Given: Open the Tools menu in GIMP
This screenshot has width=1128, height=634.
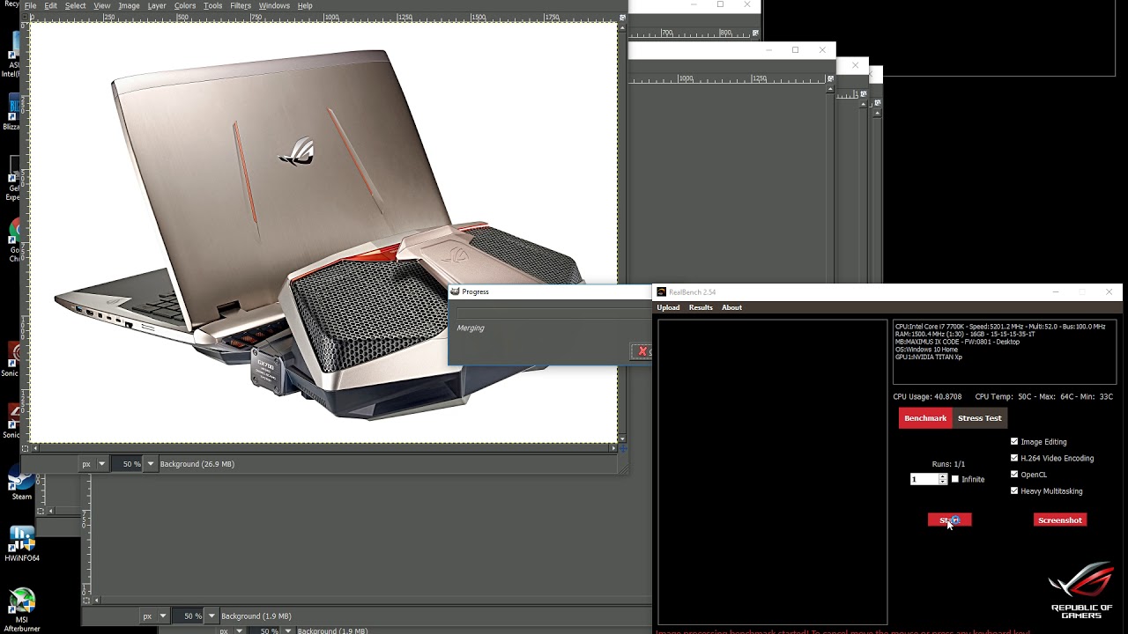Looking at the screenshot, I should 212,5.
